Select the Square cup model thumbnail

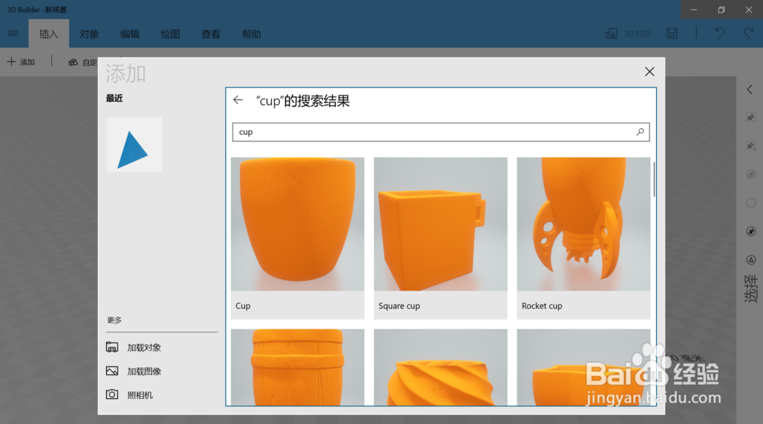click(x=440, y=224)
